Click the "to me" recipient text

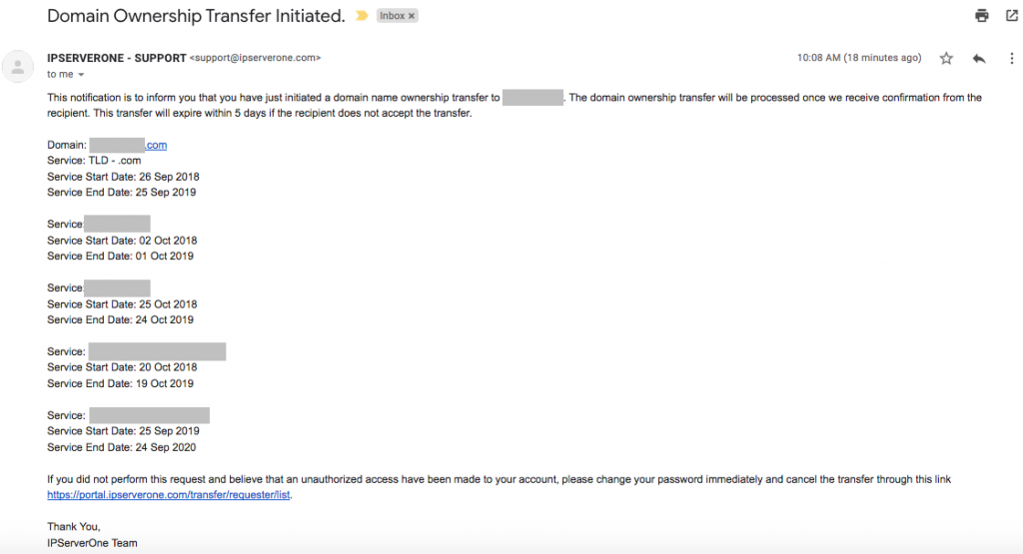pos(60,74)
